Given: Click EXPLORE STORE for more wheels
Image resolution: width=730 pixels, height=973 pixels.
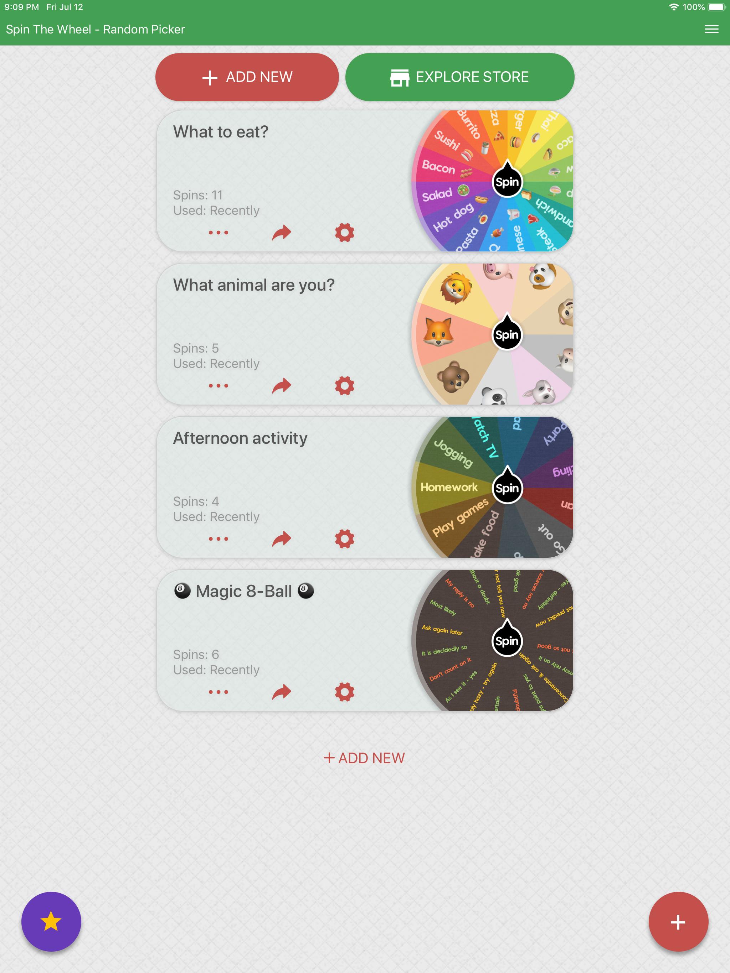Looking at the screenshot, I should (460, 77).
